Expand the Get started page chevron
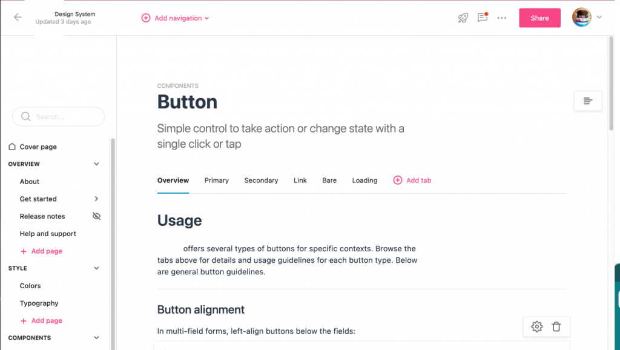The width and height of the screenshot is (620, 350). (96, 199)
